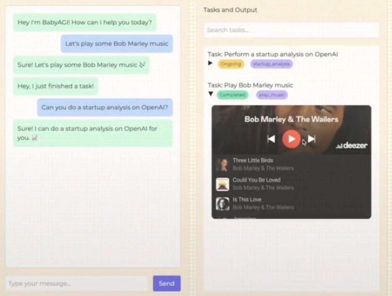The height and width of the screenshot is (296, 392).
Task: Click the Three Little Birds album artwork
Action: pyautogui.click(x=222, y=164)
